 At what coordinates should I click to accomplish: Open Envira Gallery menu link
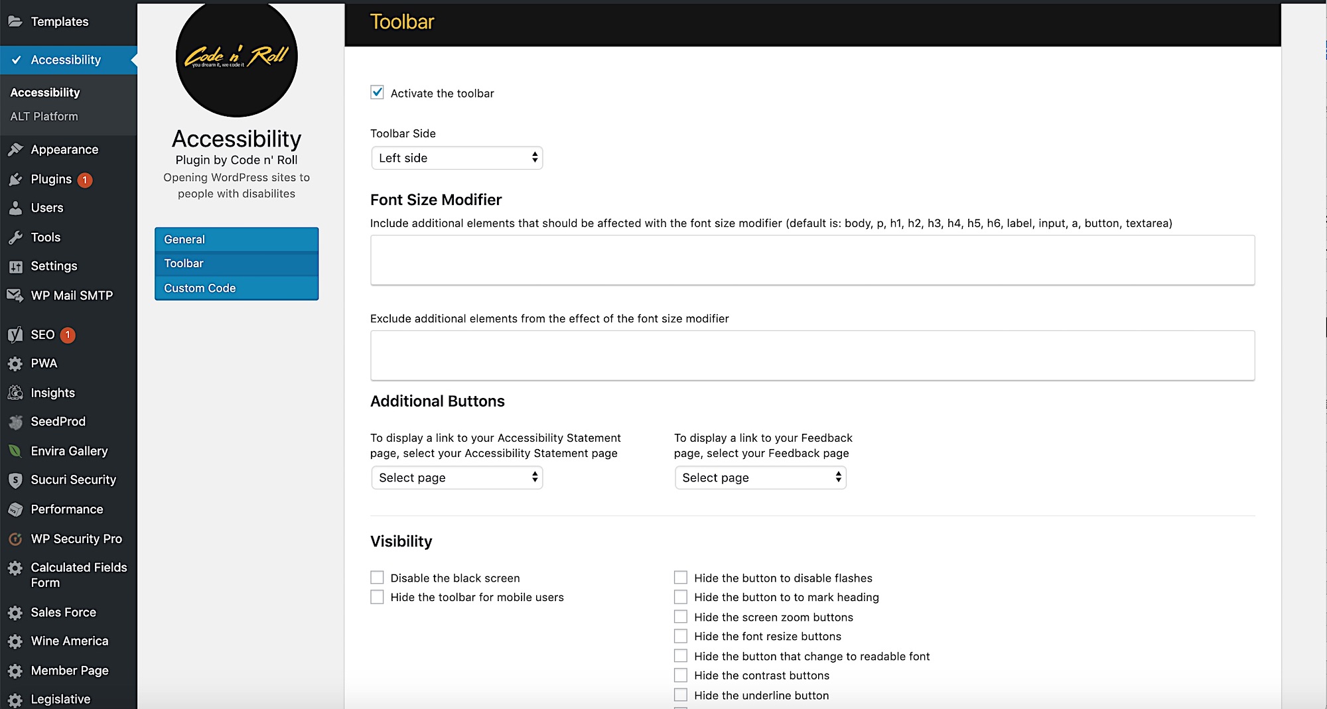[x=68, y=451]
